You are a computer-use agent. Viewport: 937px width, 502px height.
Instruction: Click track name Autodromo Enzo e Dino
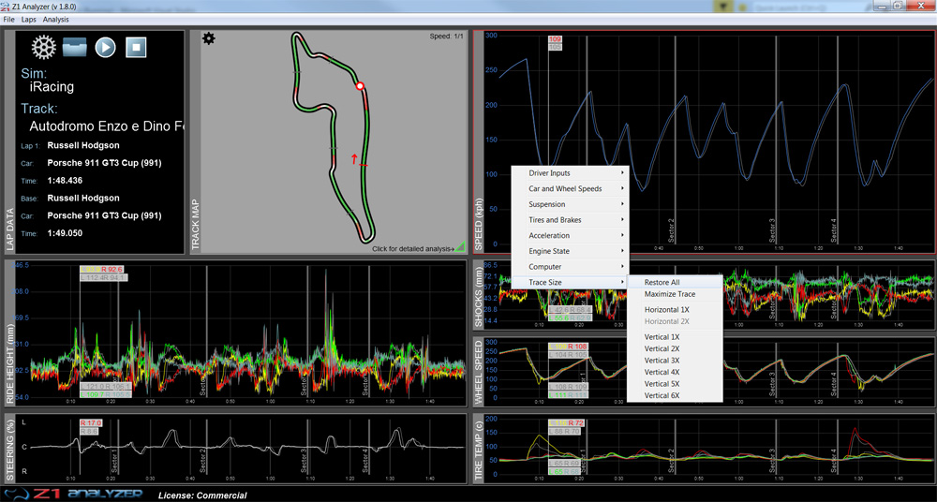tap(107, 126)
